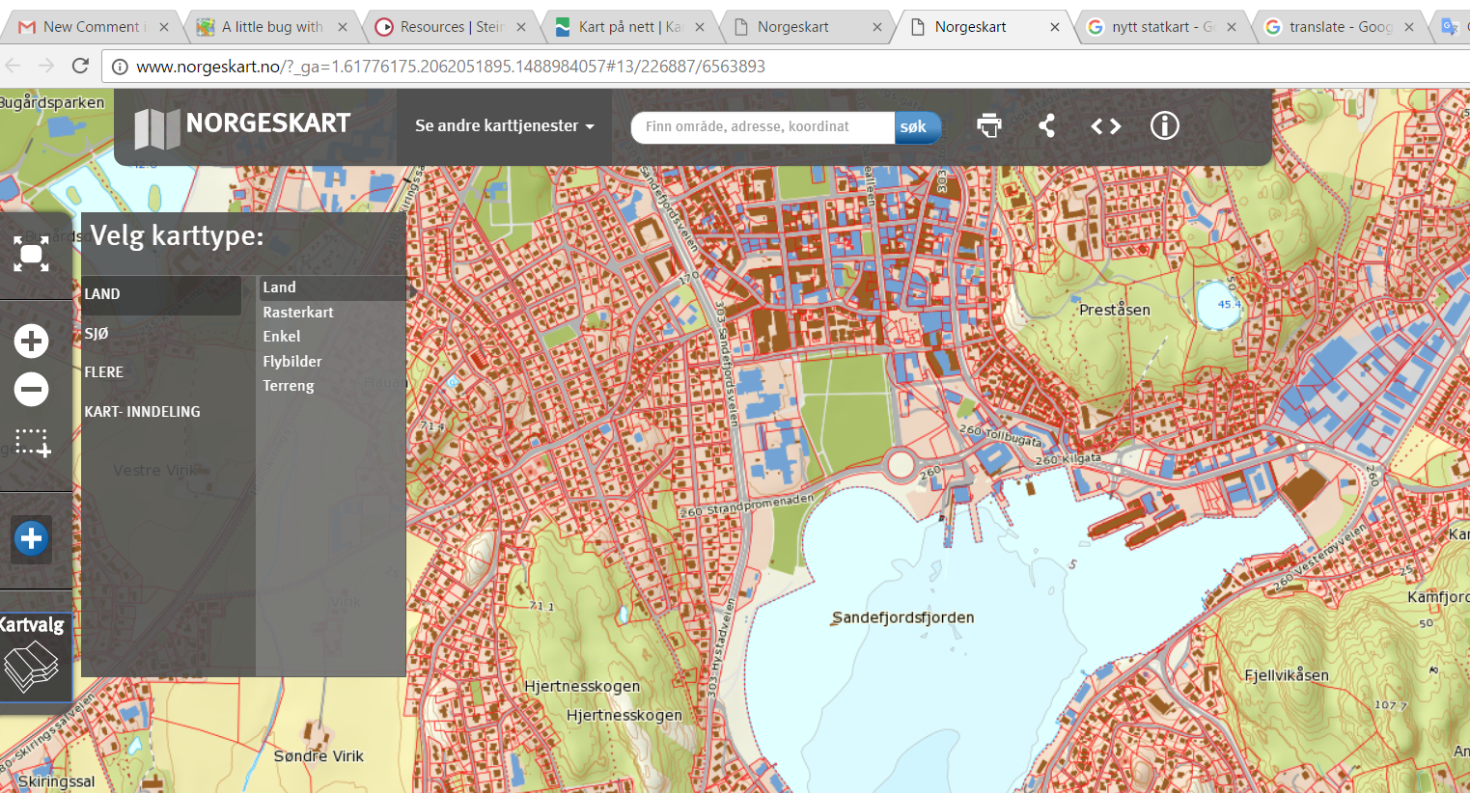This screenshot has height=793, width=1470.
Task: Click the embed code brackets icon
Action: click(1105, 125)
